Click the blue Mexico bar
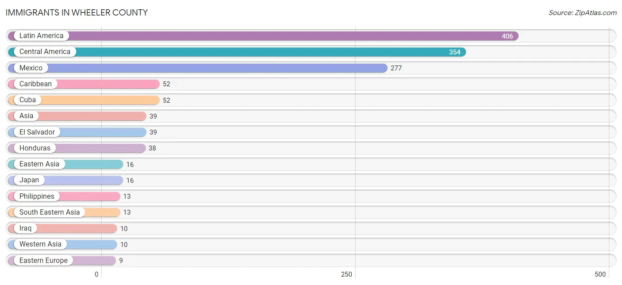 (198, 68)
